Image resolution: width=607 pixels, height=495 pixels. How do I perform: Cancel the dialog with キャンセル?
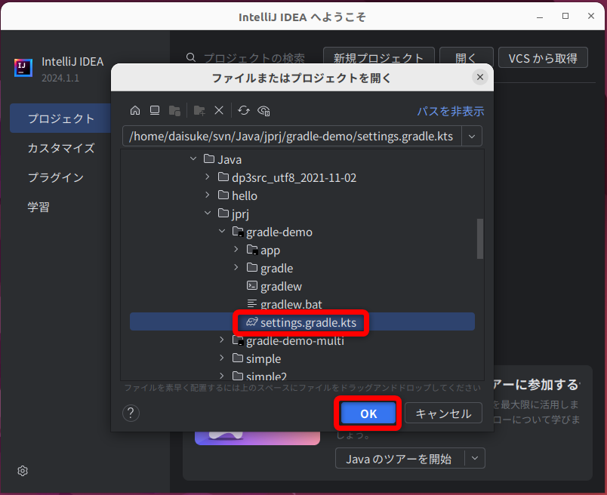point(443,414)
